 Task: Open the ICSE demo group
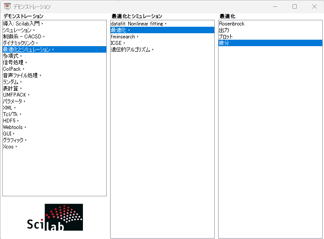coord(116,43)
